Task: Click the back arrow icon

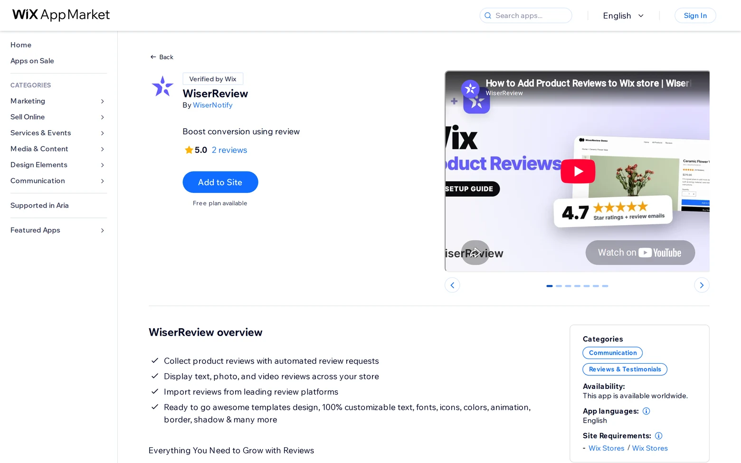Action: click(x=153, y=57)
